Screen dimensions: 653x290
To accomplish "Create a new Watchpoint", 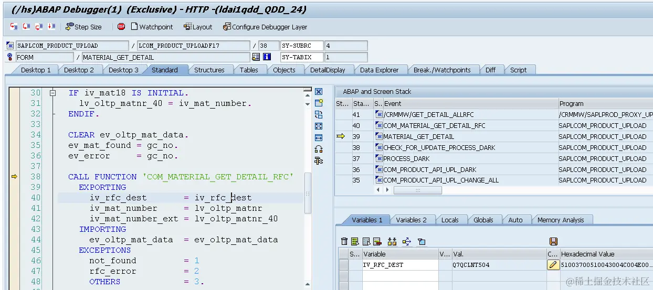I will [x=152, y=27].
